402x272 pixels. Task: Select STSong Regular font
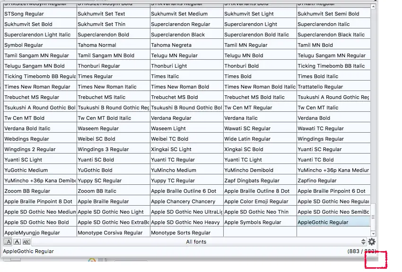pyautogui.click(x=40, y=14)
